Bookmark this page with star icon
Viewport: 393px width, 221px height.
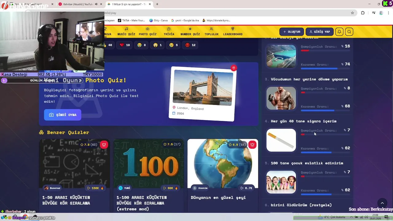[x=352, y=13]
